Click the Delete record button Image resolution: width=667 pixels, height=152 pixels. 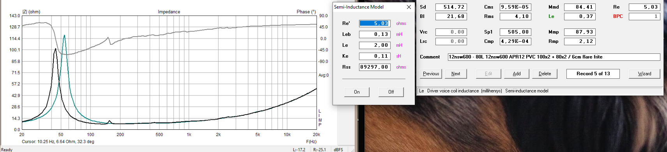(545, 74)
